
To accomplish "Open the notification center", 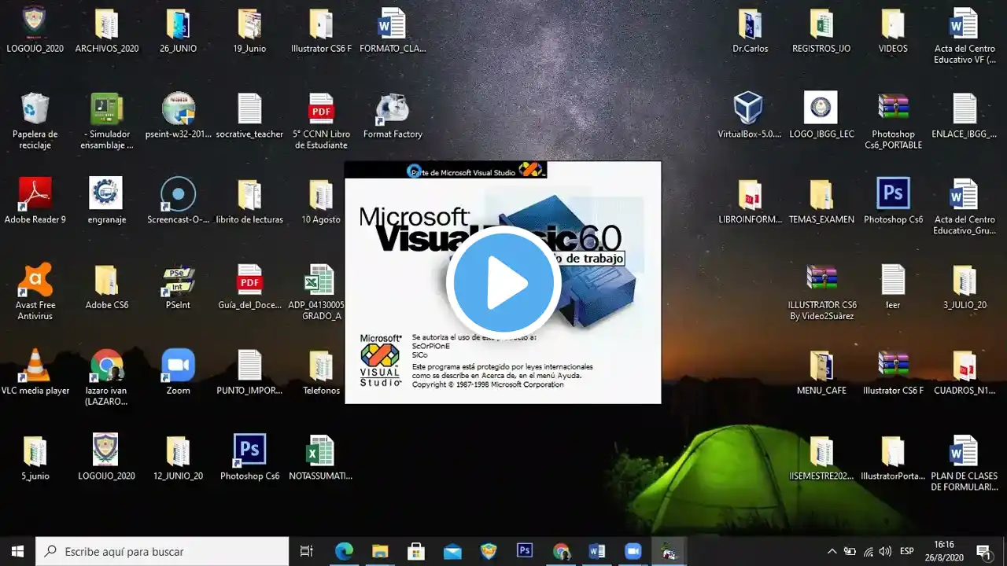I will (983, 551).
